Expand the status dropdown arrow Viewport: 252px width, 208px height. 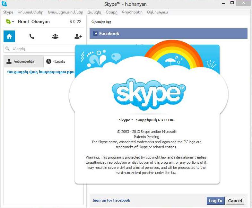click(x=13, y=22)
